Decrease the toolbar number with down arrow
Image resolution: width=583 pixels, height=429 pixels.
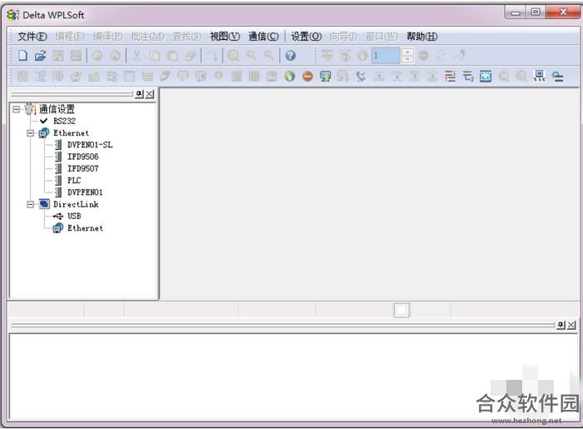tap(407, 59)
